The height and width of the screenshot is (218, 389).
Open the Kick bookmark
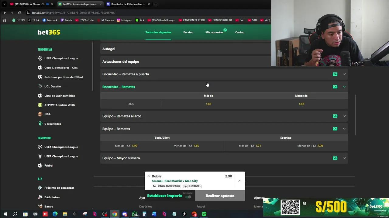pyautogui.click(x=140, y=20)
